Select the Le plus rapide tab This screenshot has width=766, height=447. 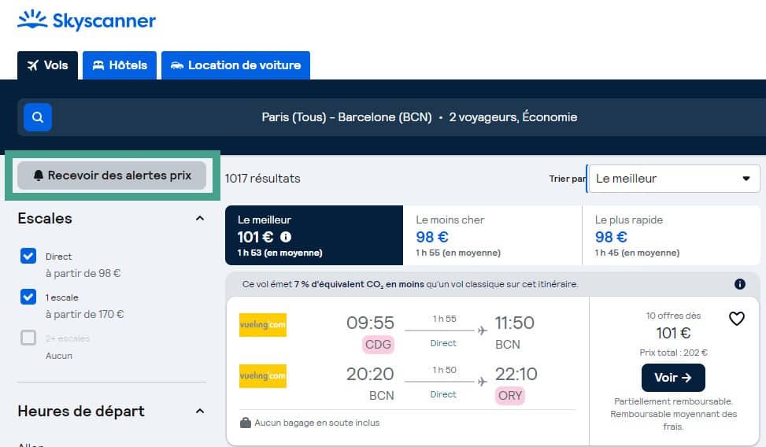pyautogui.click(x=672, y=235)
